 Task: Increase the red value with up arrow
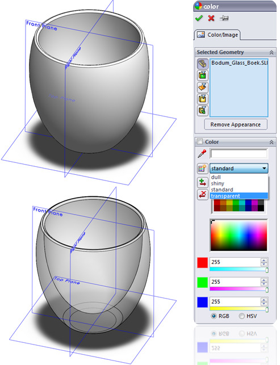264,260
